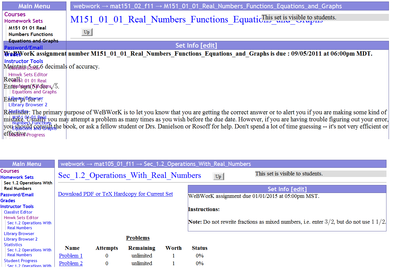This screenshot has width=396, height=275.
Task: Select bold M151 01 01 Real set in sidebar
Action: point(33,34)
